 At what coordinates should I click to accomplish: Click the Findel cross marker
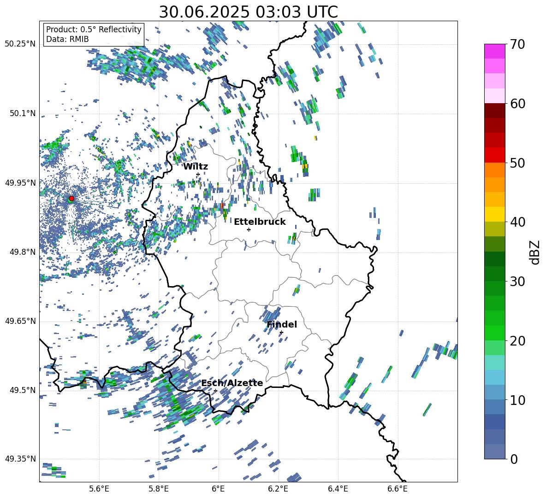[281, 333]
